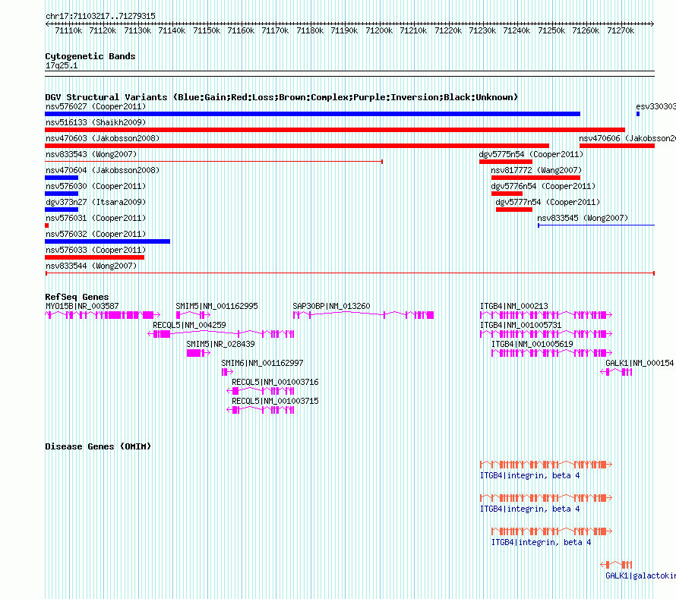Select the nsv833544 (Wong2007) long red line
Screen dimensions: 676x599
coord(349,273)
